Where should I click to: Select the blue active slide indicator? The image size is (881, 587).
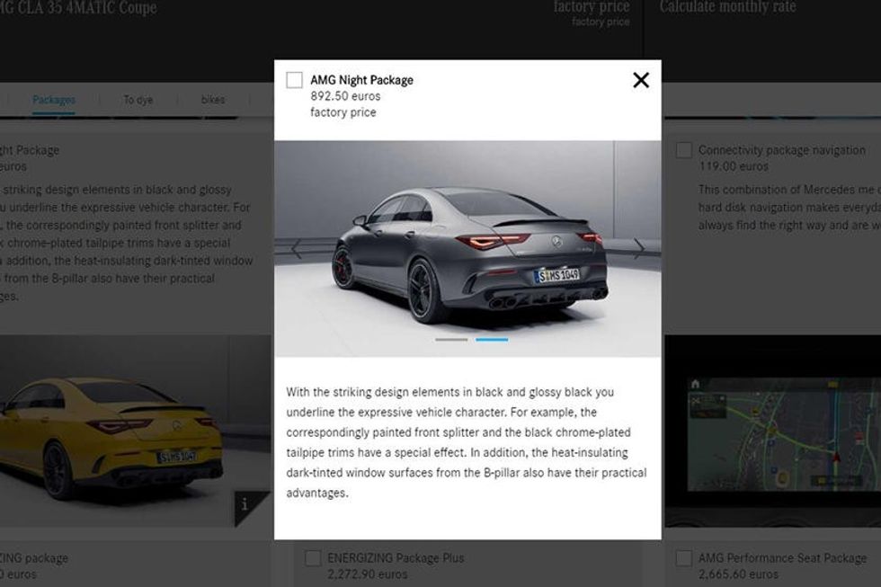(x=492, y=340)
